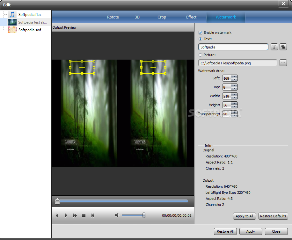292x240 pixels.
Task: Switch to the Crop tab
Action: [x=162, y=17]
